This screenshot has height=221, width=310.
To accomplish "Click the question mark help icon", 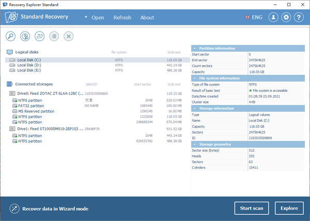I will coord(299,17).
